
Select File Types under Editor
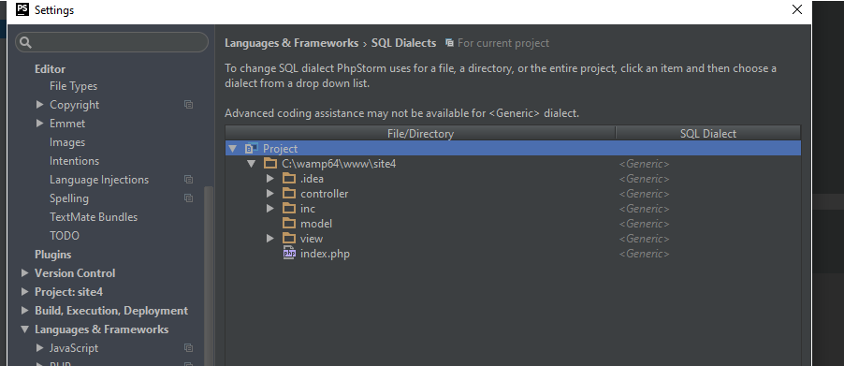point(73,86)
